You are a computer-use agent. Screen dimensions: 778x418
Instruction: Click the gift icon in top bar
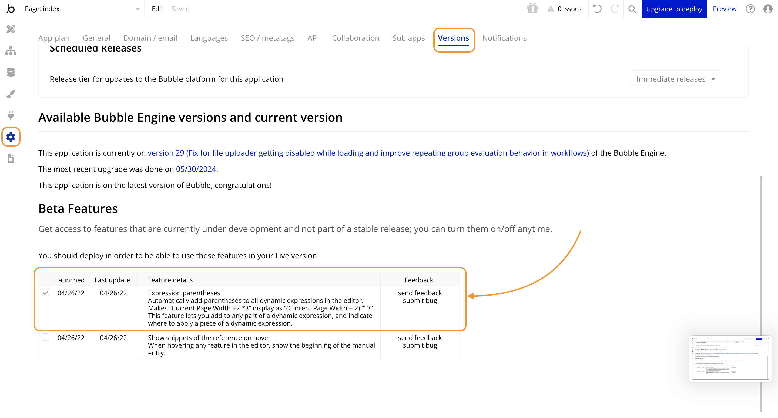coord(533,9)
